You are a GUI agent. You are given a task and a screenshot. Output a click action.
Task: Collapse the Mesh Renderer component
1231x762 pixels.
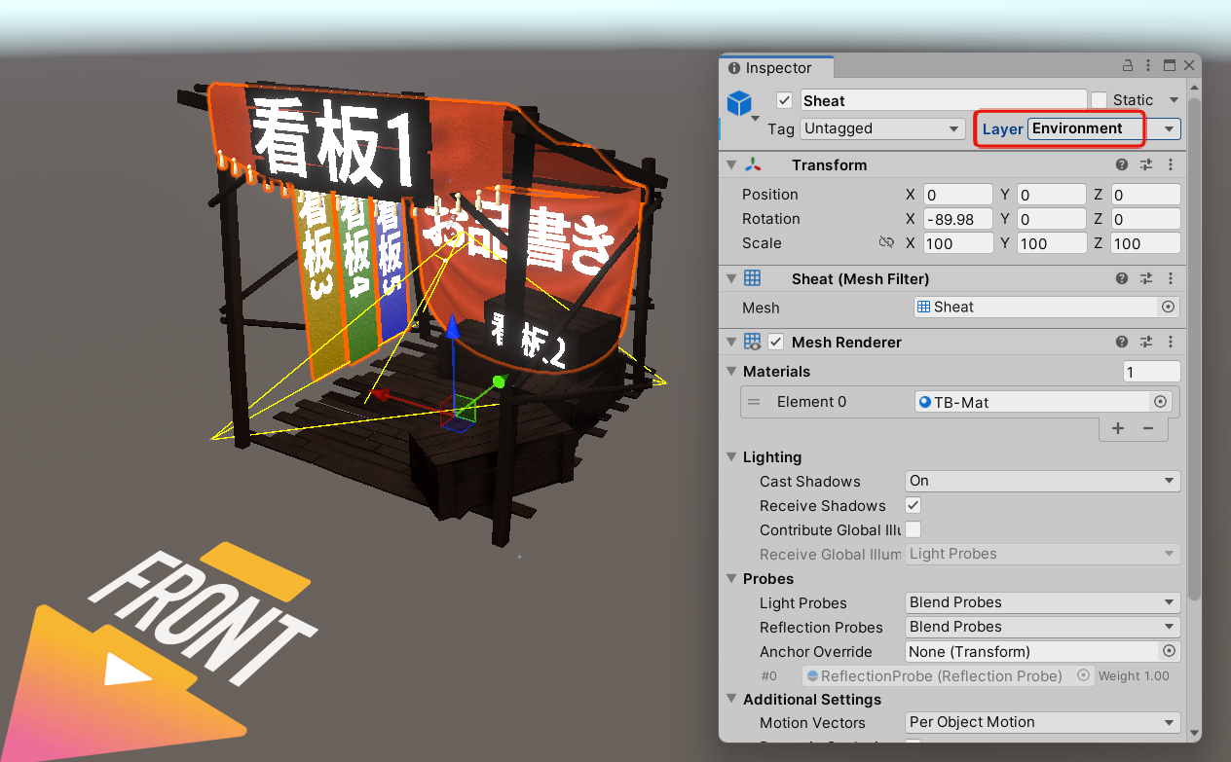731,343
